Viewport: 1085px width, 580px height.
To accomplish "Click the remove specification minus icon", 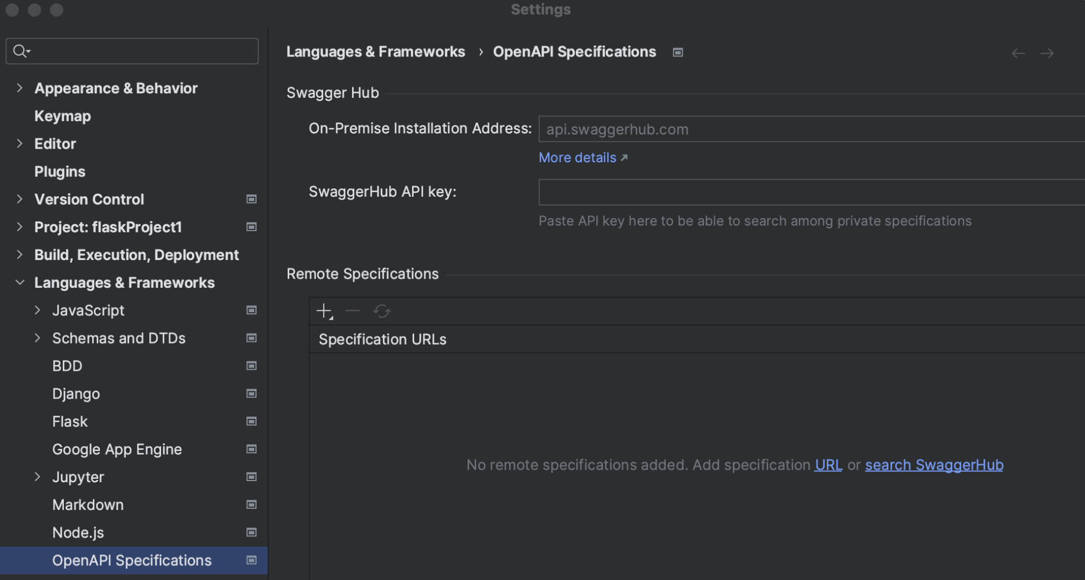I will [353, 311].
